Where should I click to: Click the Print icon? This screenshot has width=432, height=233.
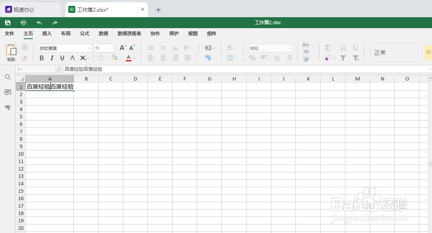click(x=24, y=23)
